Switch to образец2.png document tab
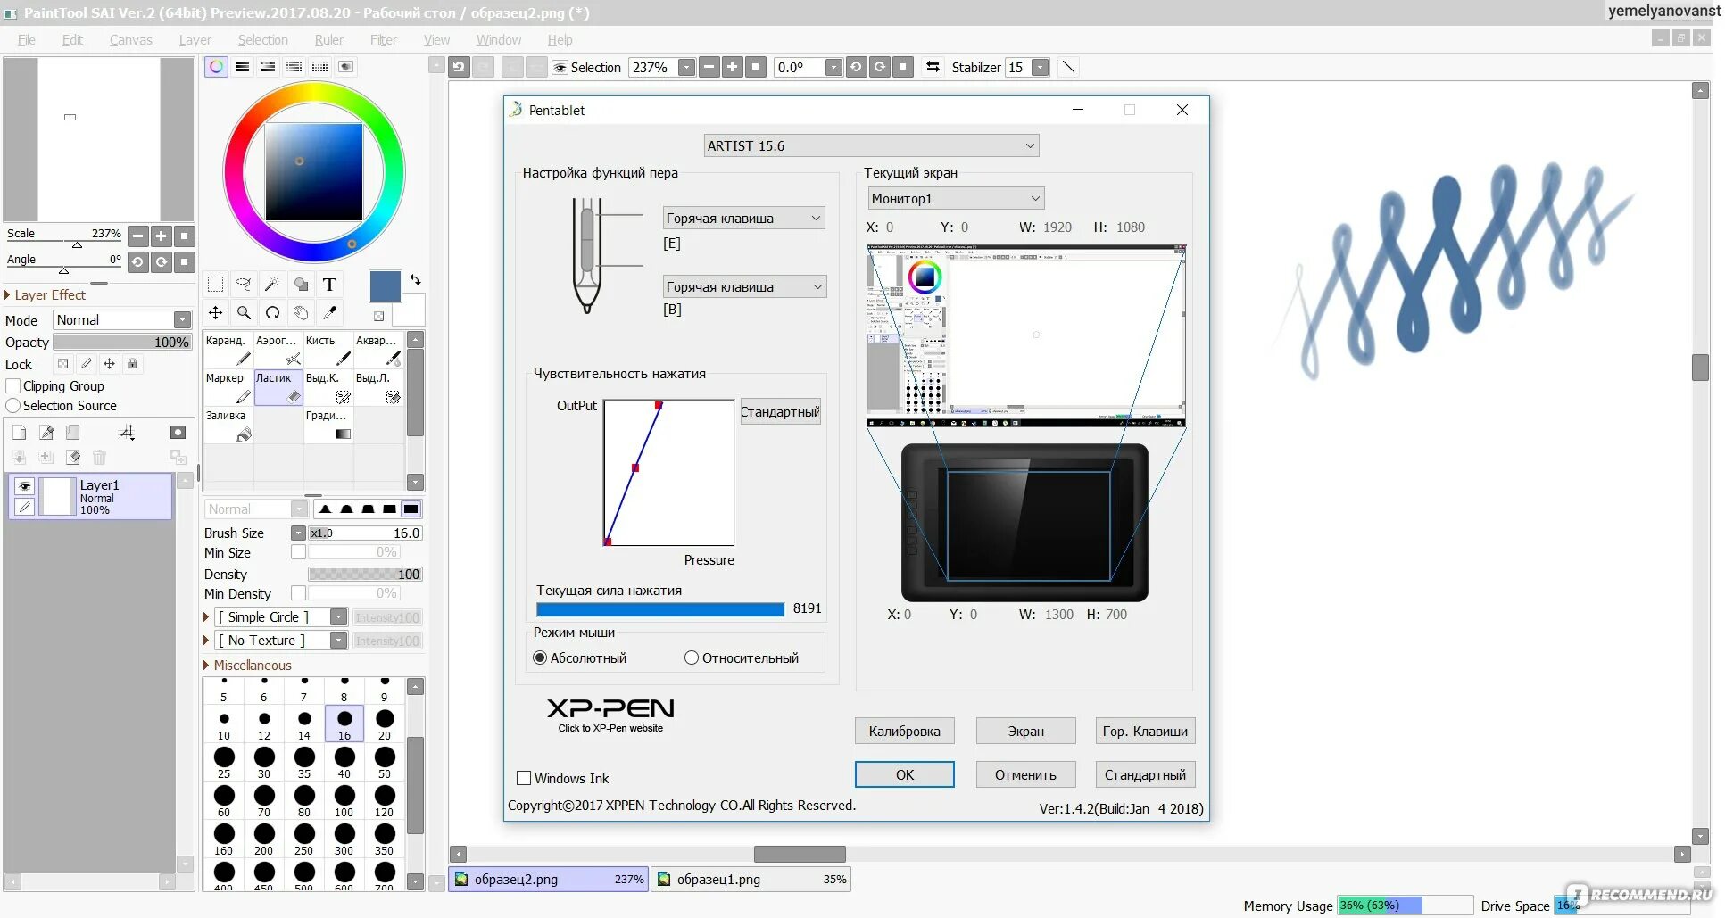The width and height of the screenshot is (1725, 918). point(548,879)
